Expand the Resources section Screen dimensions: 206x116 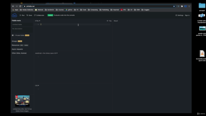coord(15,45)
